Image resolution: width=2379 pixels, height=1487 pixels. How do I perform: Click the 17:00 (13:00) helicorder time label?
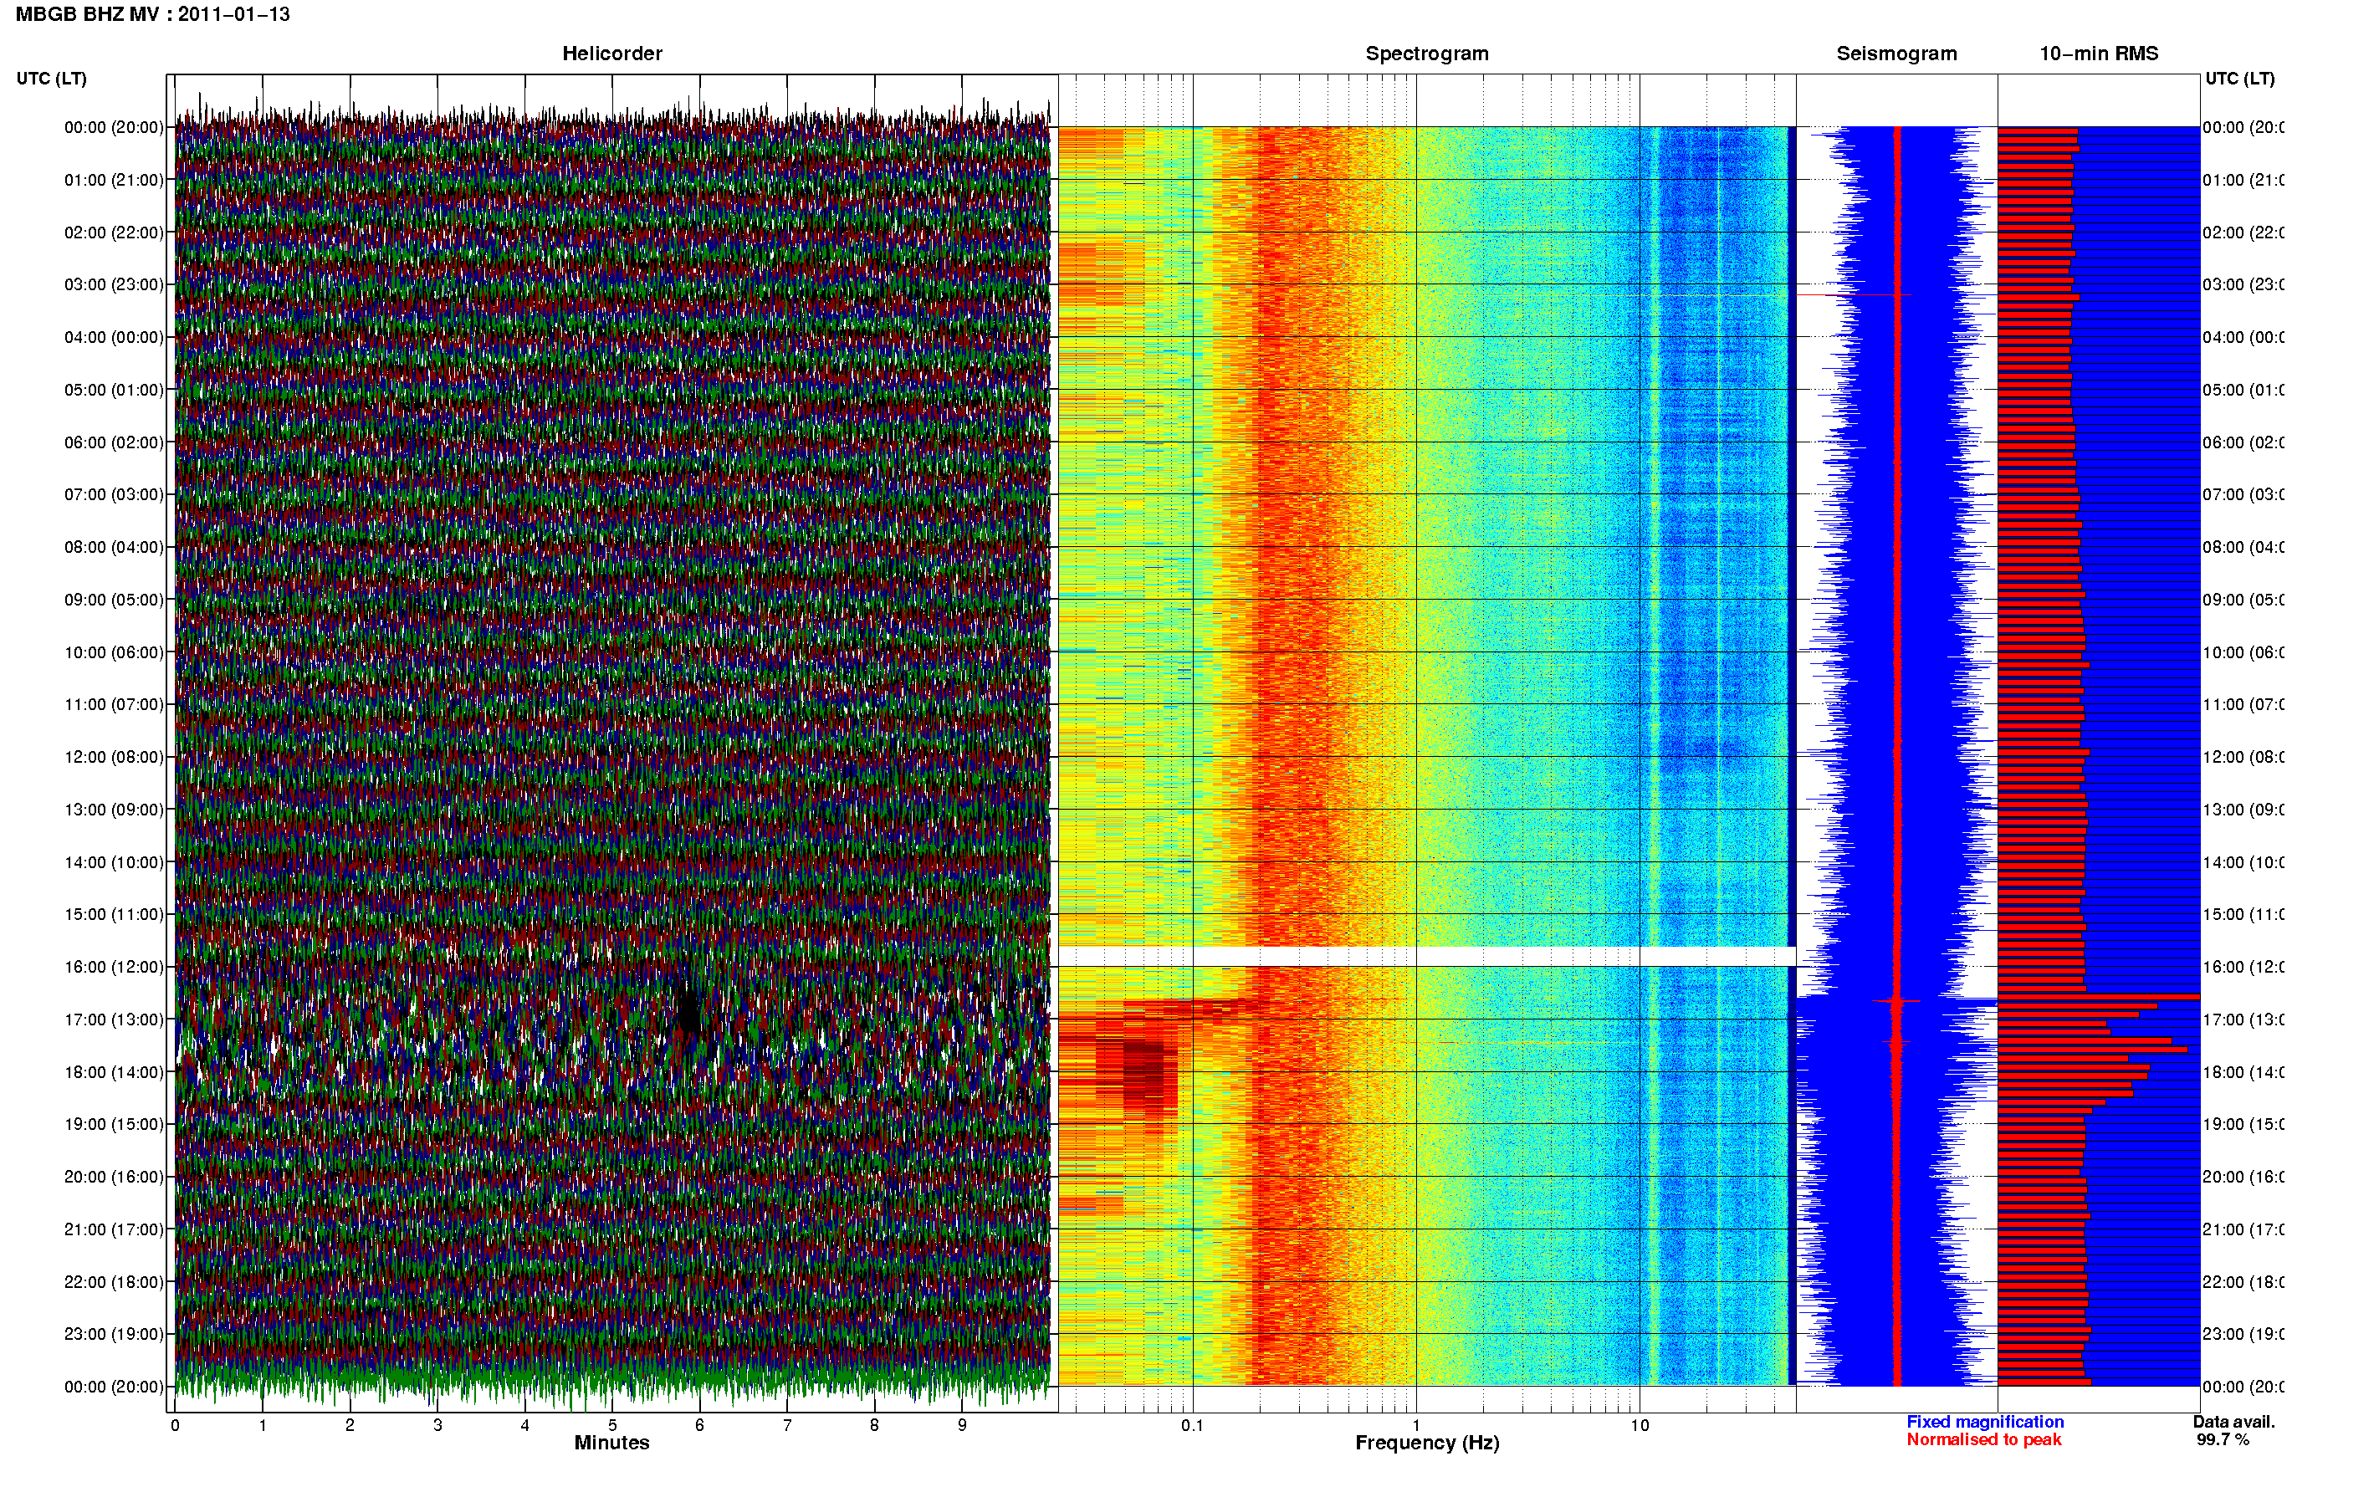114,1019
